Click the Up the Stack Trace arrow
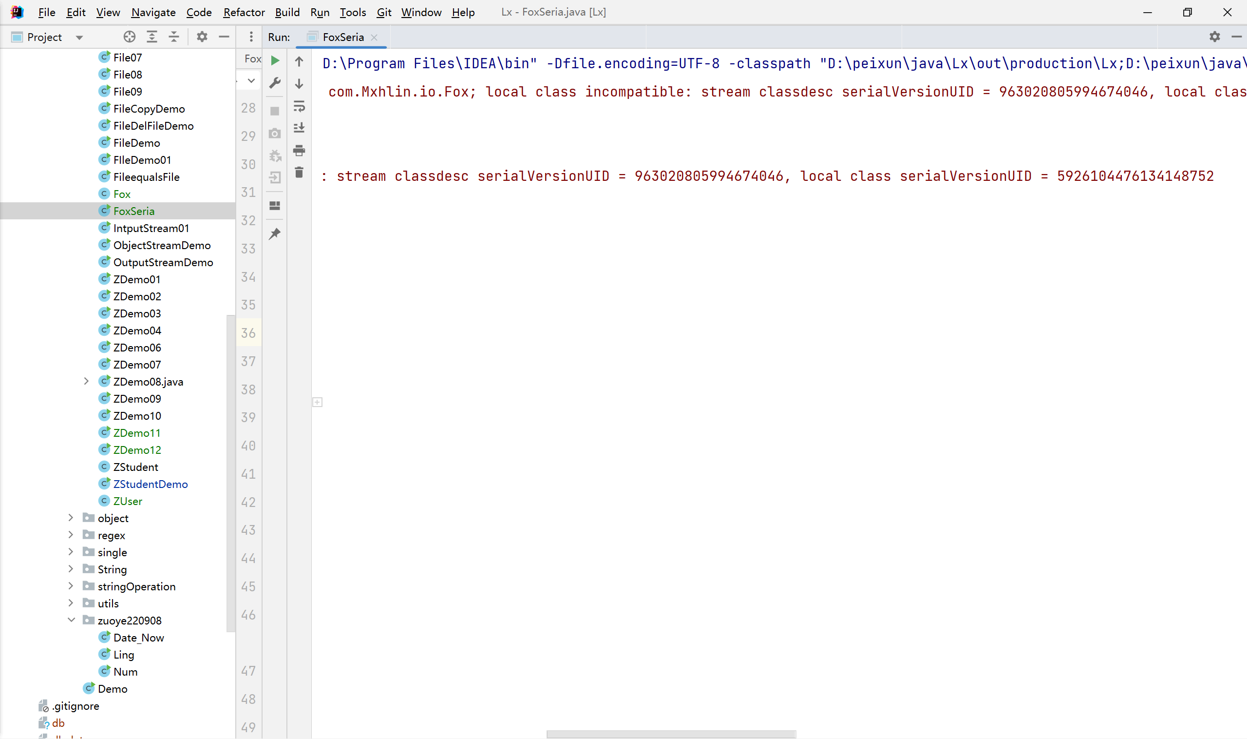1247x739 pixels. point(299,62)
